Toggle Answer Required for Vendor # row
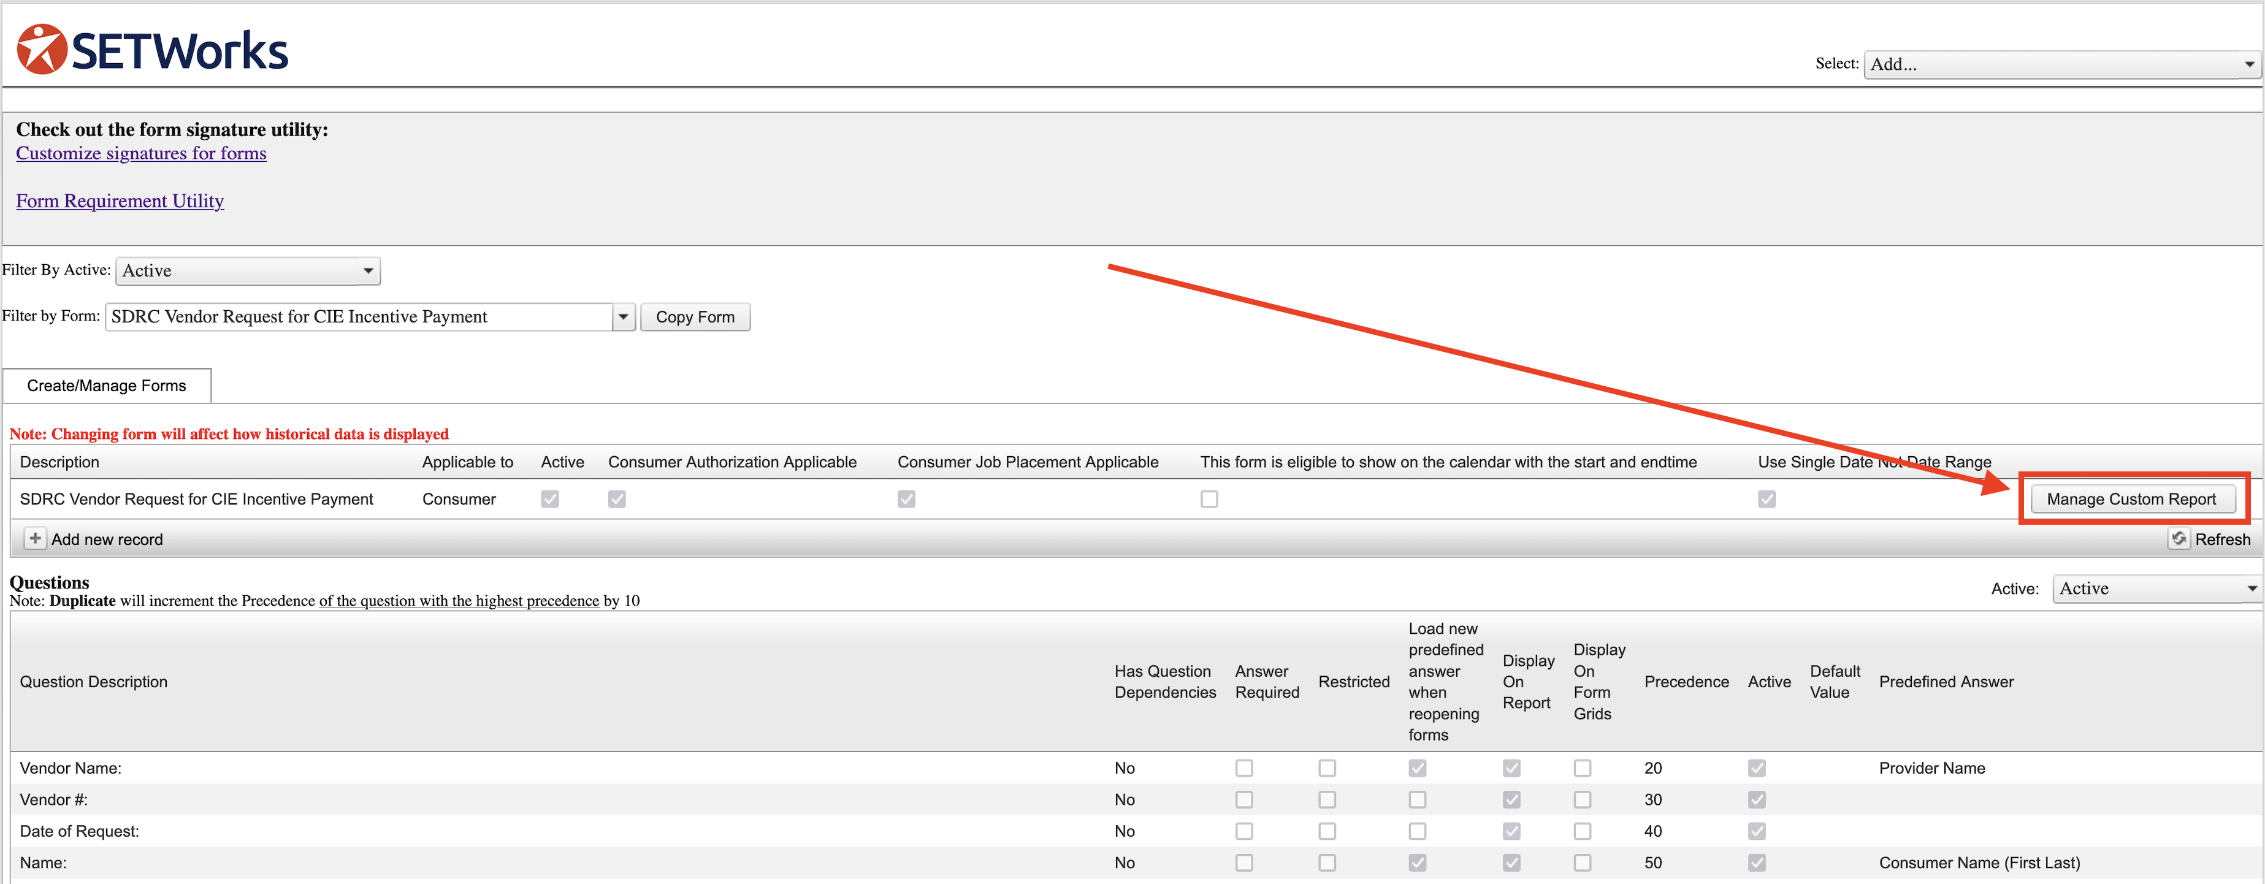Viewport: 2265px width, 884px height. pos(1243,799)
